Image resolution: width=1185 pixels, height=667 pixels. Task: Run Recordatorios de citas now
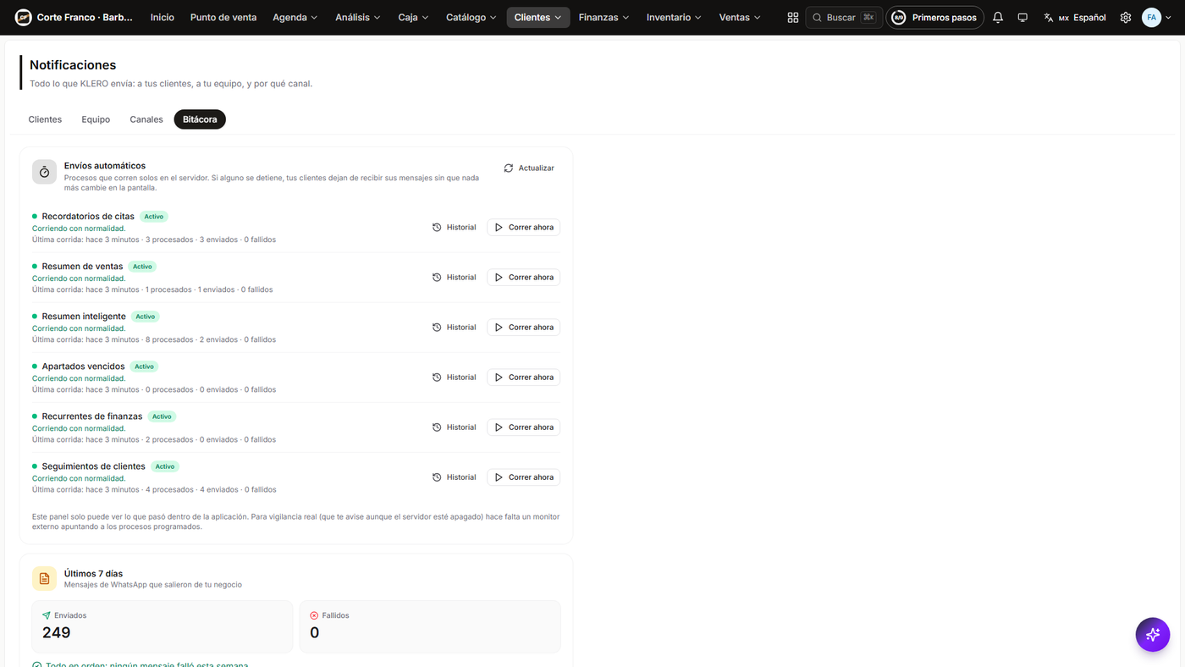click(523, 227)
